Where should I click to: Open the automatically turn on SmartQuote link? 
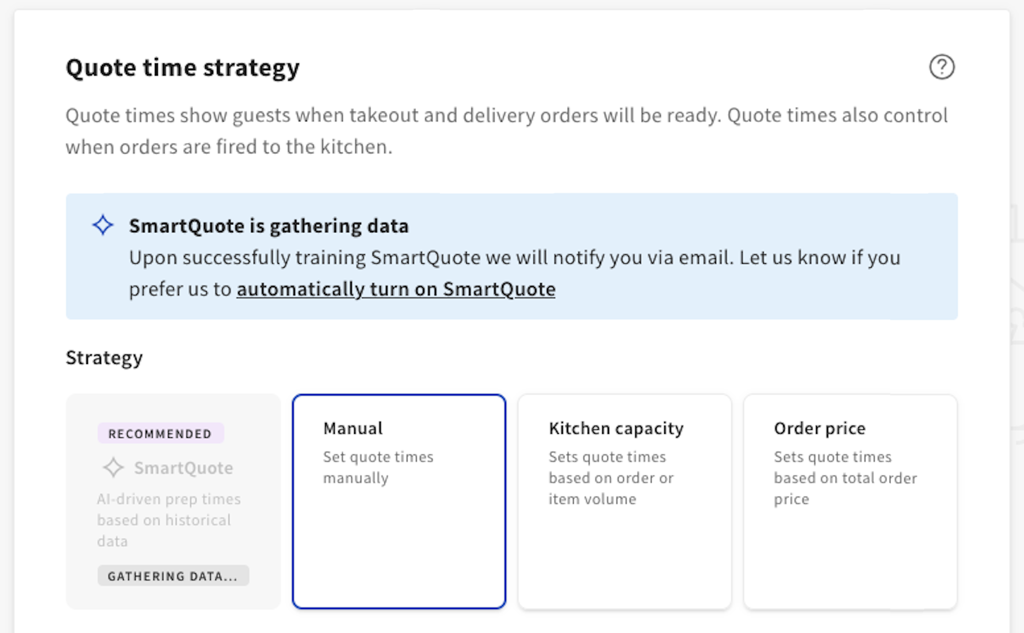click(396, 289)
